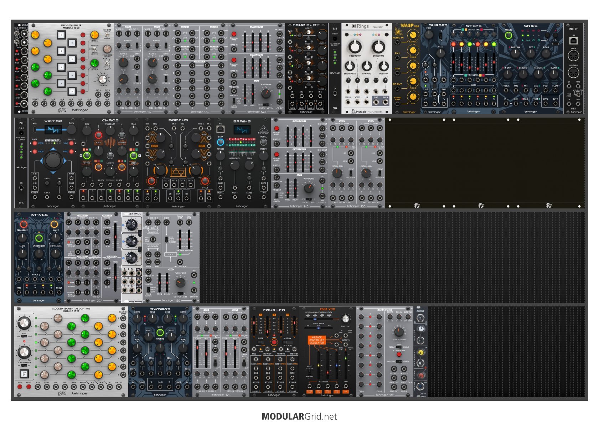The width and height of the screenshot is (599, 424).
Task: Click the Freq knob on Surges
Action: [429, 35]
